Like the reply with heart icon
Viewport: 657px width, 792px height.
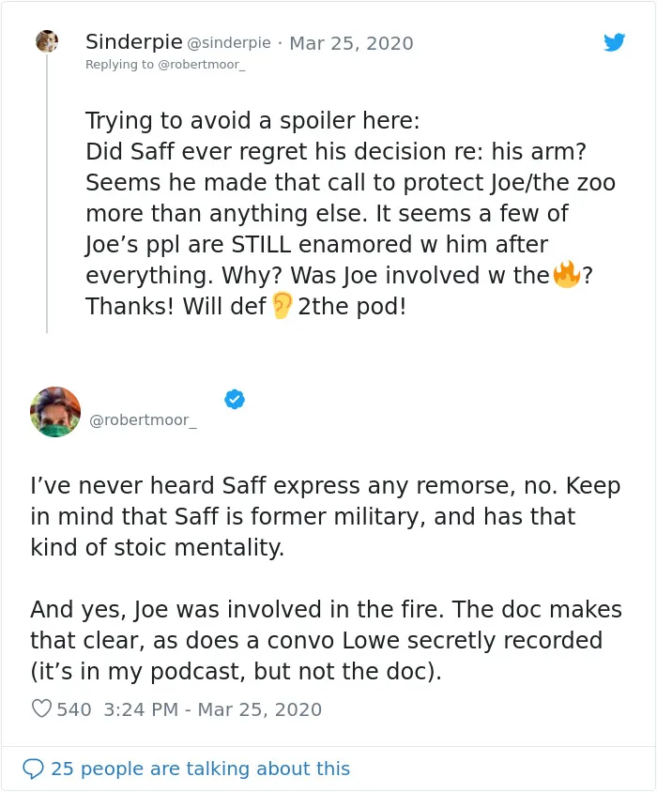coord(41,708)
